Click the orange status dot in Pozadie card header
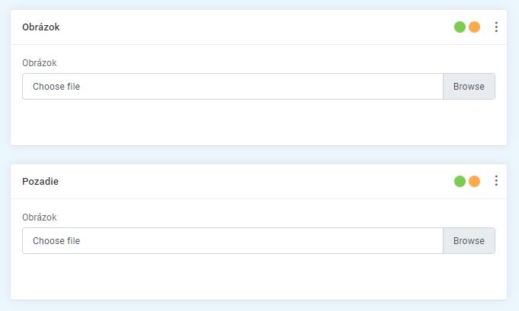This screenshot has height=311, width=519. coord(474,182)
